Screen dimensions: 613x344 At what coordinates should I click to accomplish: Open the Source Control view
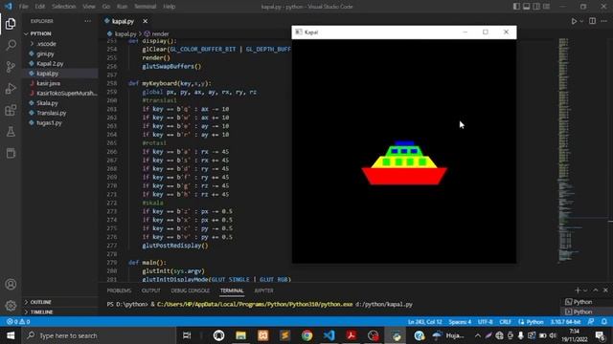coord(11,67)
